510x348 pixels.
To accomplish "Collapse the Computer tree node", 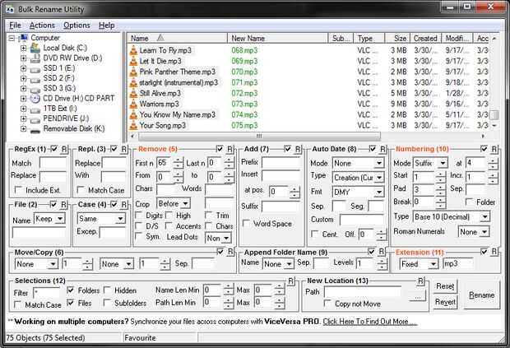I will point(12,38).
